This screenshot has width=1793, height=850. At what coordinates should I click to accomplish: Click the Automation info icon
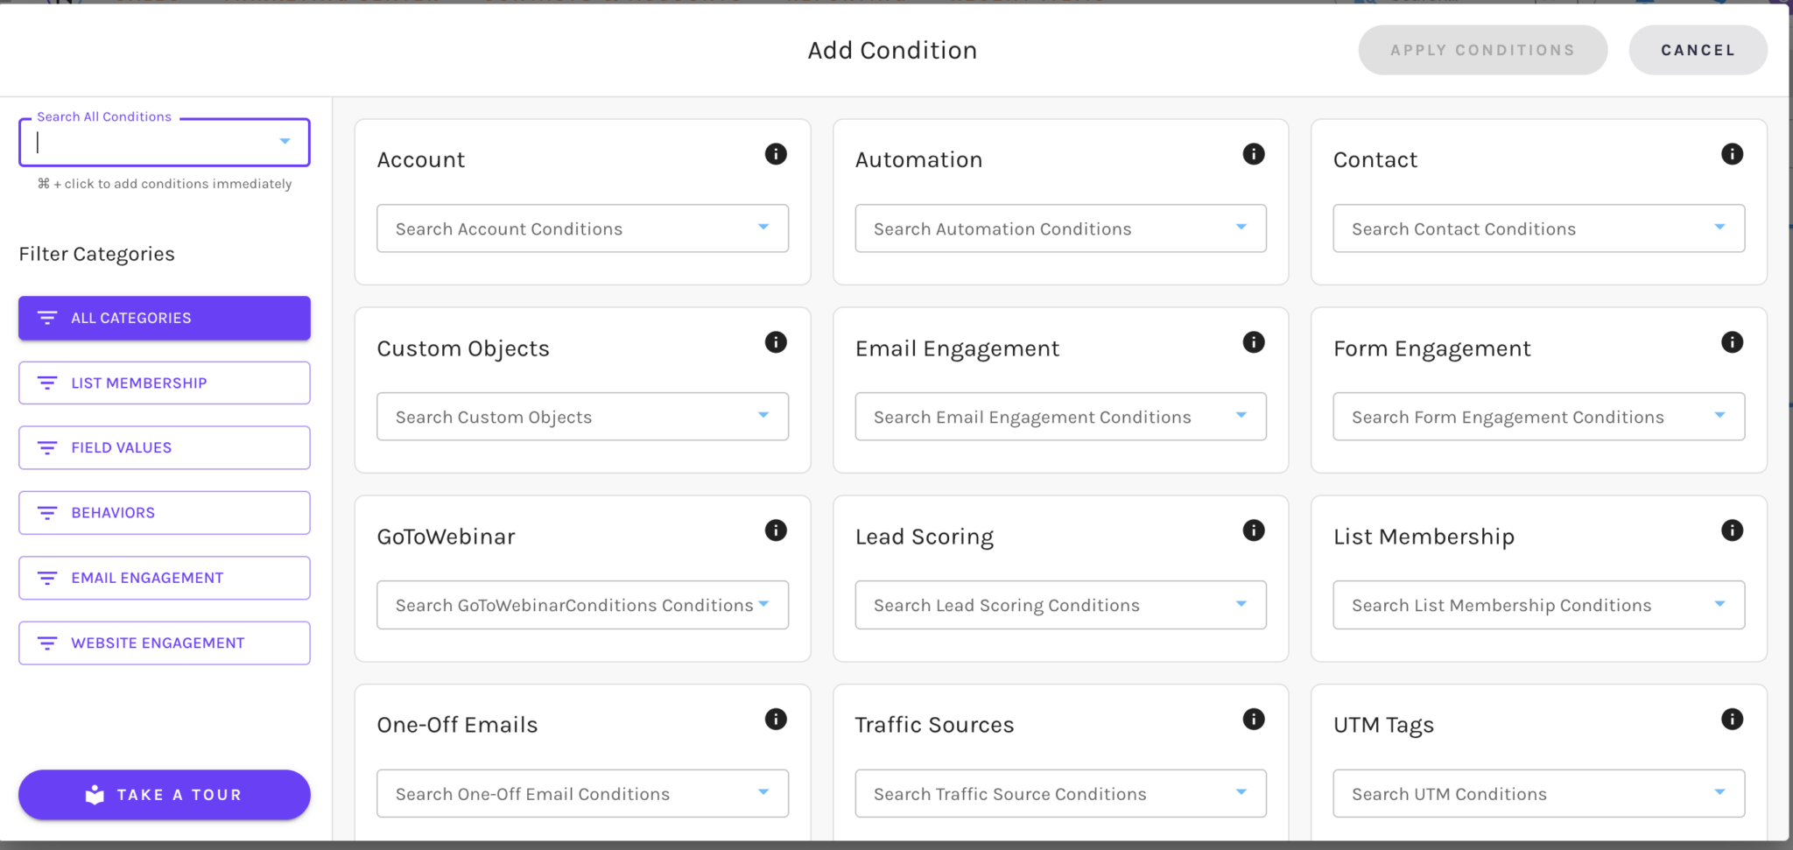(x=1254, y=154)
